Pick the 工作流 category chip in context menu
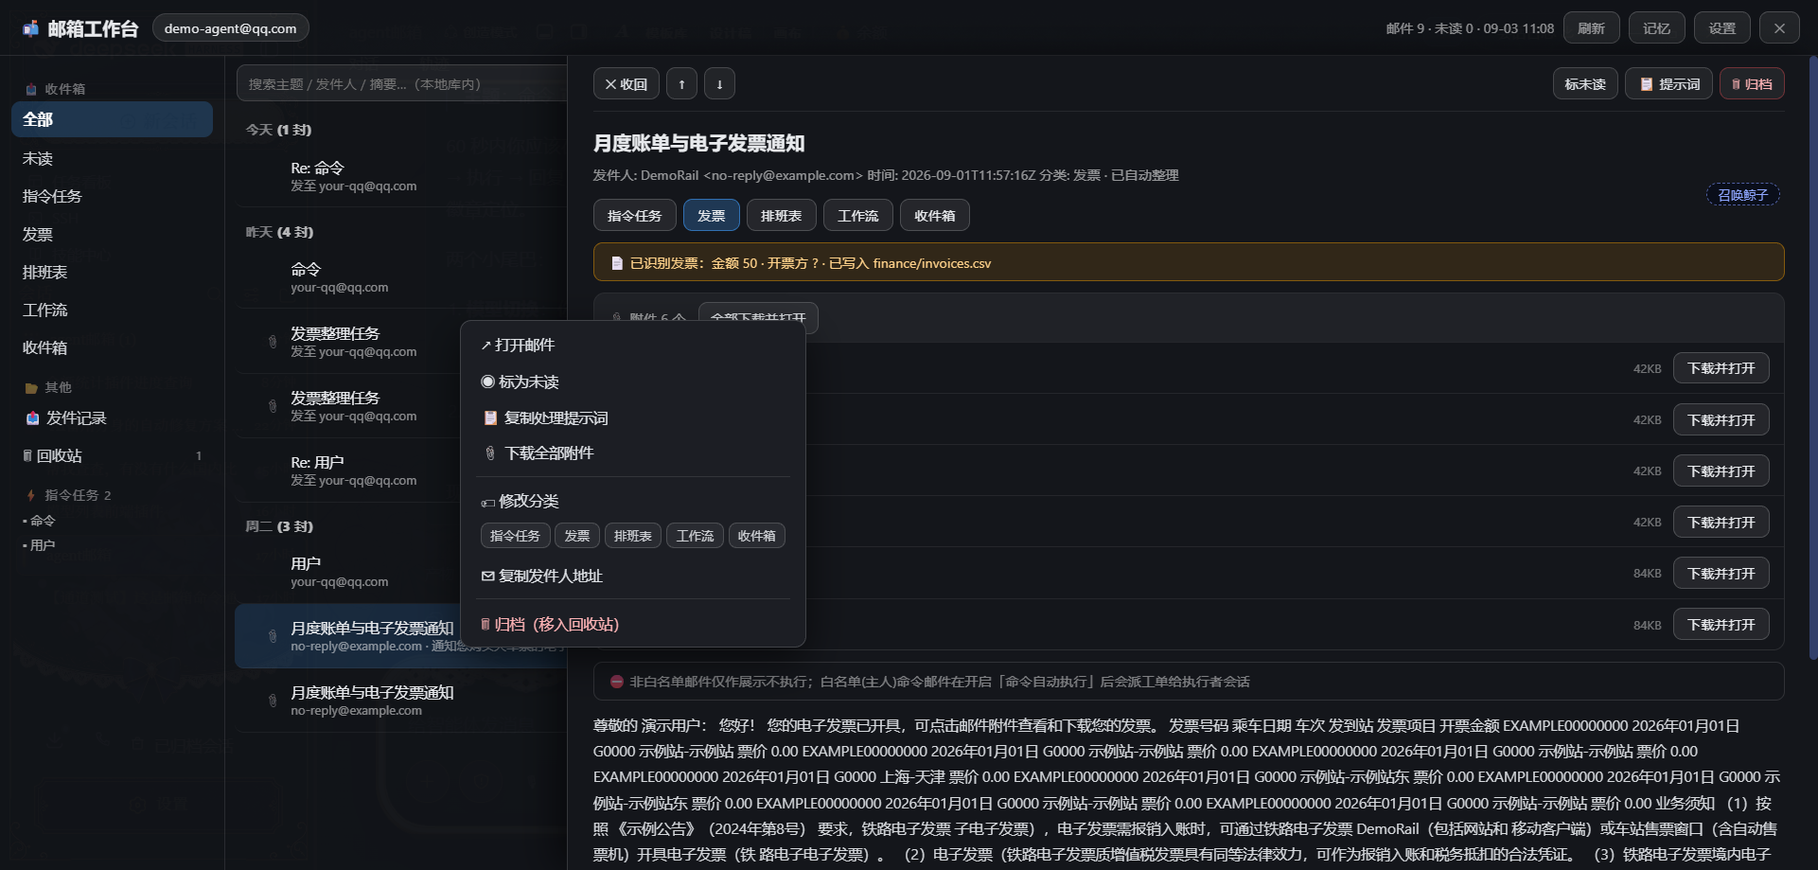The image size is (1818, 870). (x=695, y=536)
